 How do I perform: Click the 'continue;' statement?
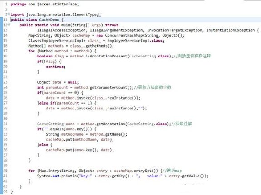tap(55, 67)
